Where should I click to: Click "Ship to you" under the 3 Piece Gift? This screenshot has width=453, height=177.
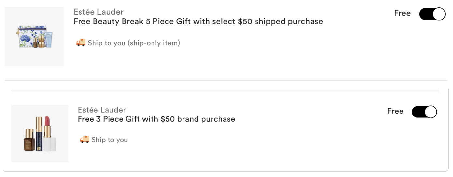(110, 140)
